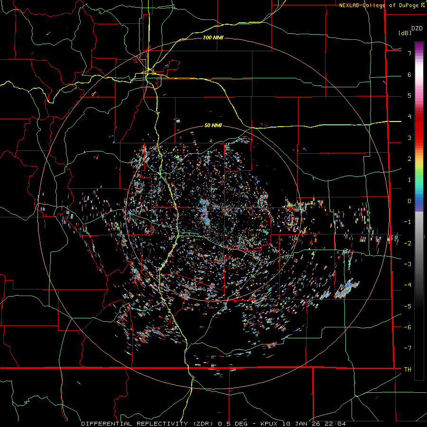Click the Differential Reflectivity product caption
This screenshot has height=427, width=427.
click(213, 424)
